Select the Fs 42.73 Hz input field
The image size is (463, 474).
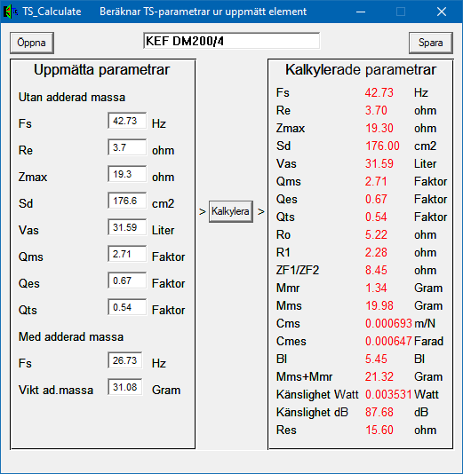[127, 121]
